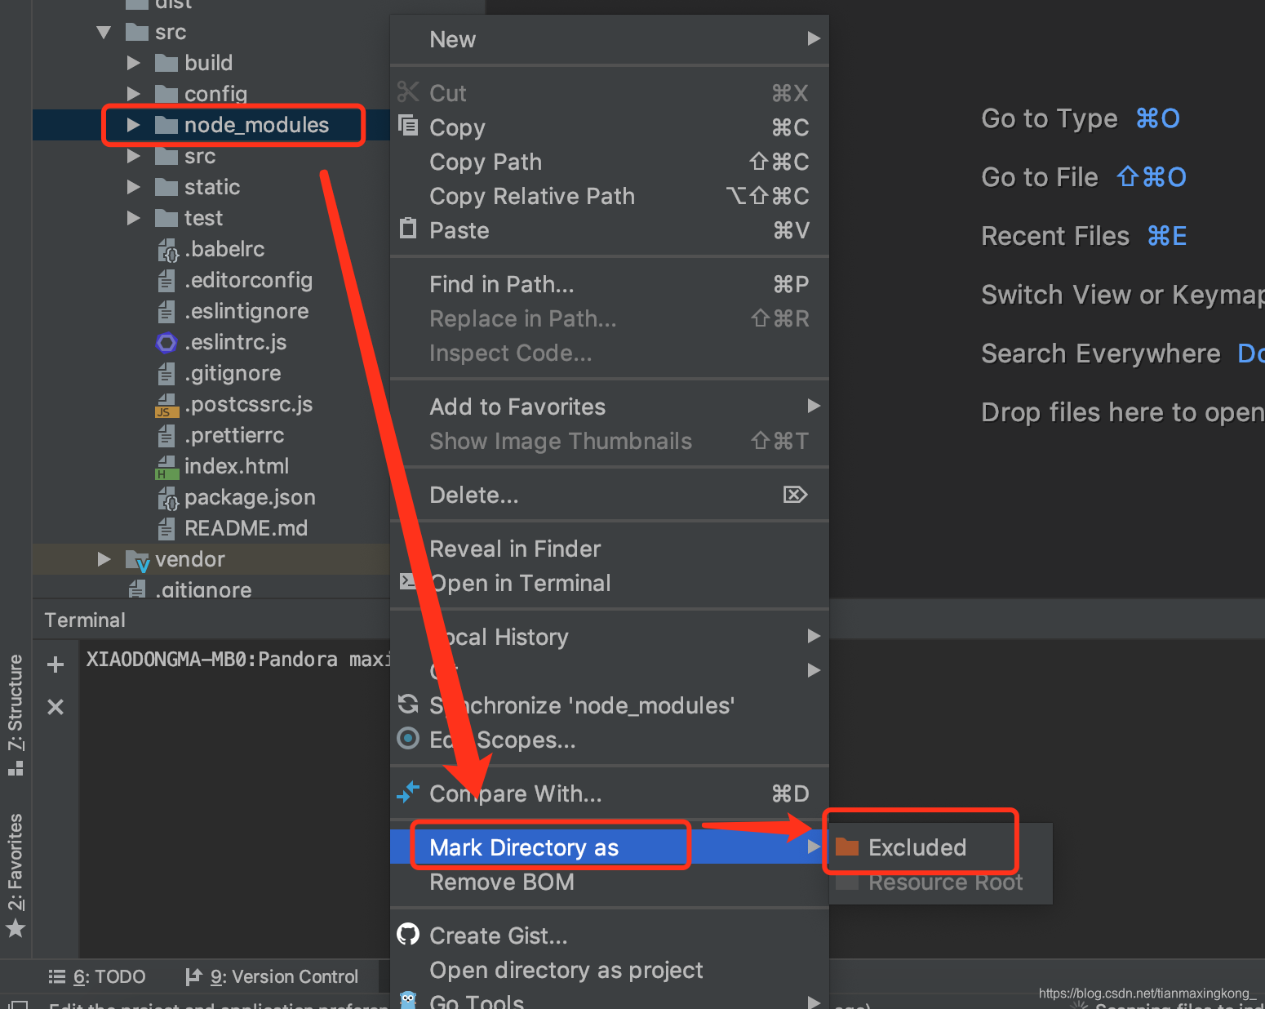Click the clipboard icon beside Paste
The width and height of the screenshot is (1265, 1009).
[408, 229]
